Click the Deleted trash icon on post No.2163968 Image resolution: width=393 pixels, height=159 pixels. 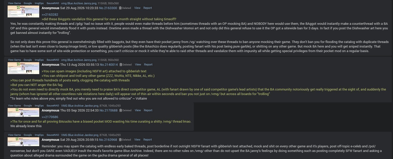pos(120,140)
